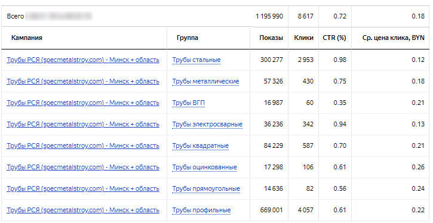Sort by the Клики column header
The image size is (433, 223).
(304, 38)
